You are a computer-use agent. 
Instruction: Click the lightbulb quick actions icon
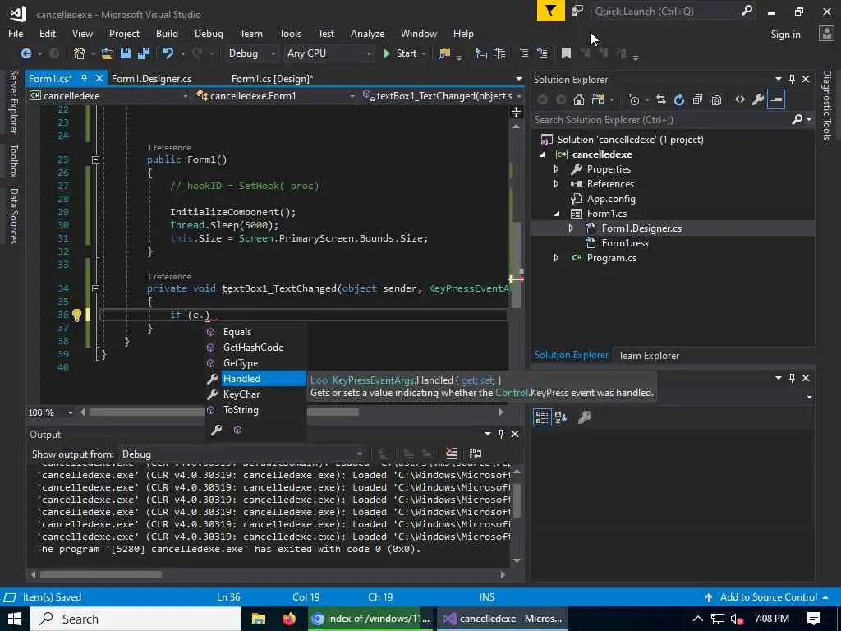pos(76,315)
